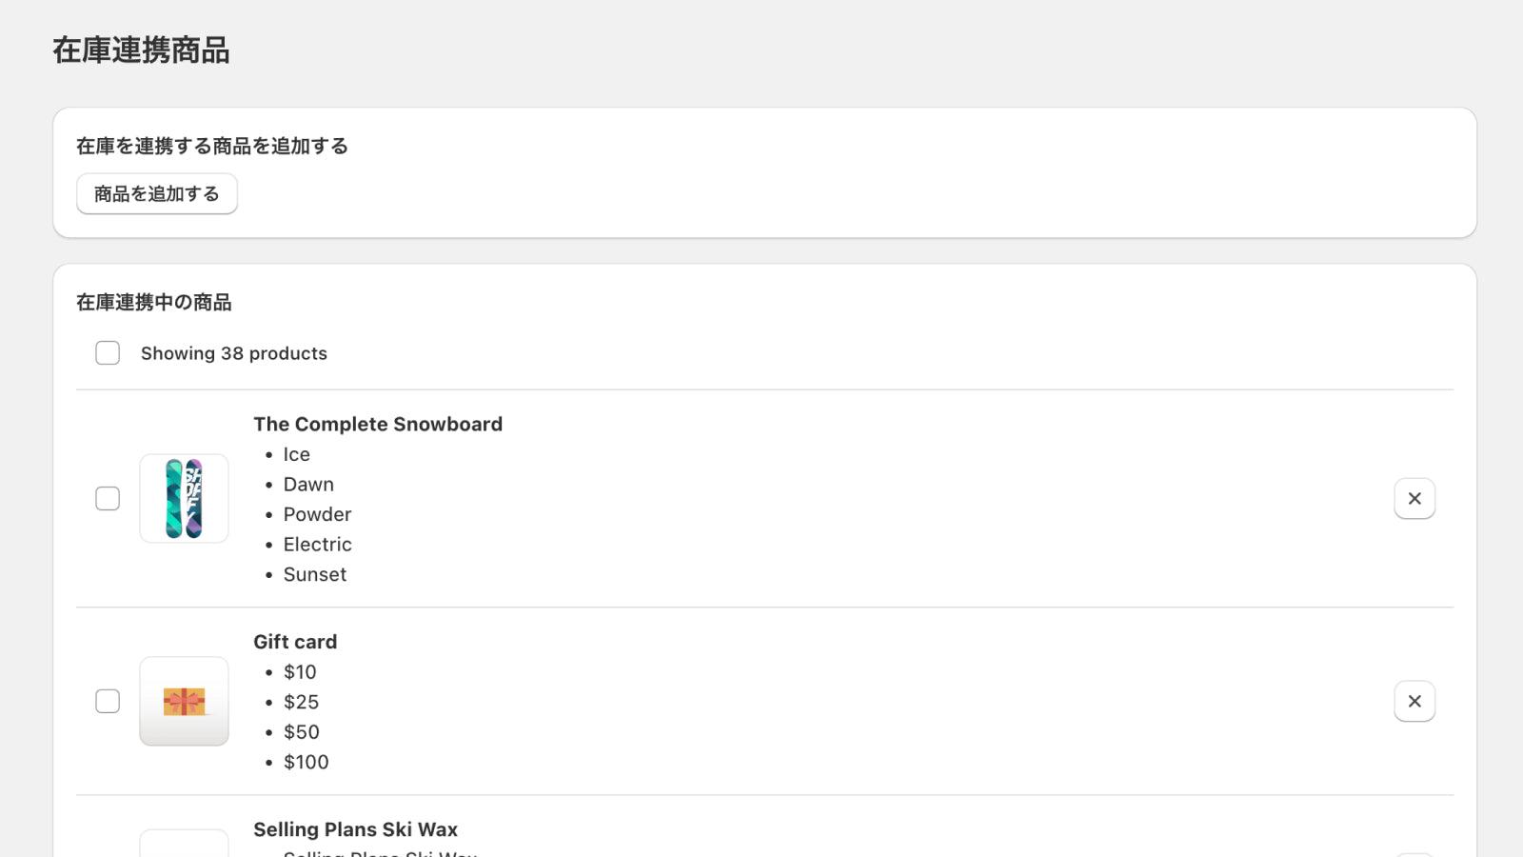Click the Electric variant entry
Screen dimensions: 1523x857
[x=317, y=545]
